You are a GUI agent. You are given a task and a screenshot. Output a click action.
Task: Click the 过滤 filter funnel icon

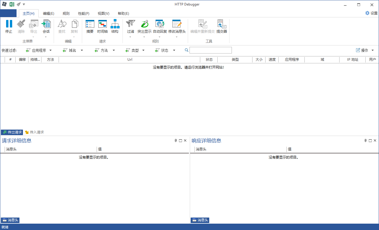click(131, 24)
